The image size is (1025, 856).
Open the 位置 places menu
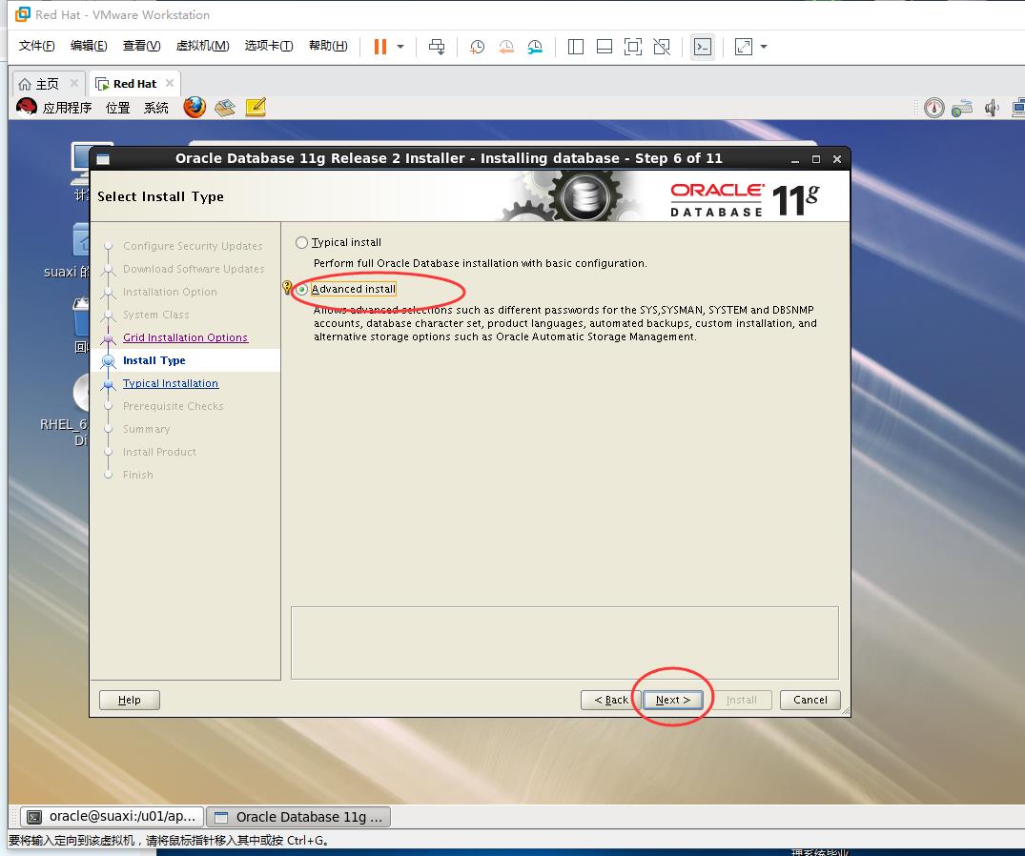pyautogui.click(x=117, y=107)
